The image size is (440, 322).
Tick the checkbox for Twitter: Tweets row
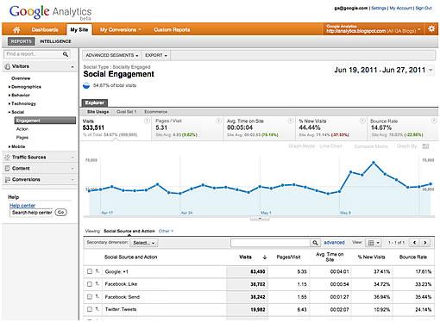click(x=90, y=309)
